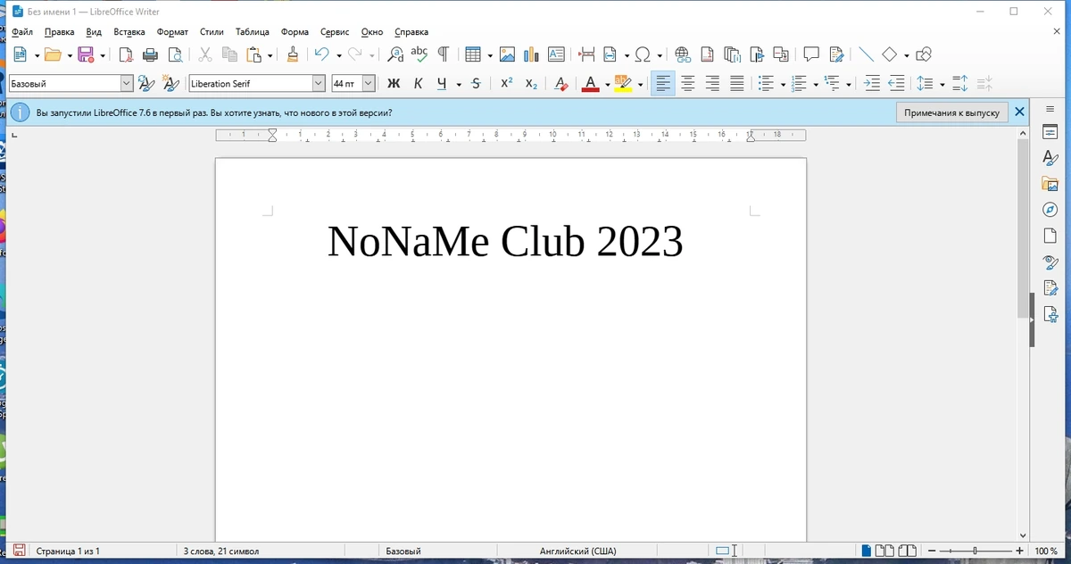The height and width of the screenshot is (564, 1071).
Task: Justify the paragraph text
Action: pyautogui.click(x=736, y=83)
